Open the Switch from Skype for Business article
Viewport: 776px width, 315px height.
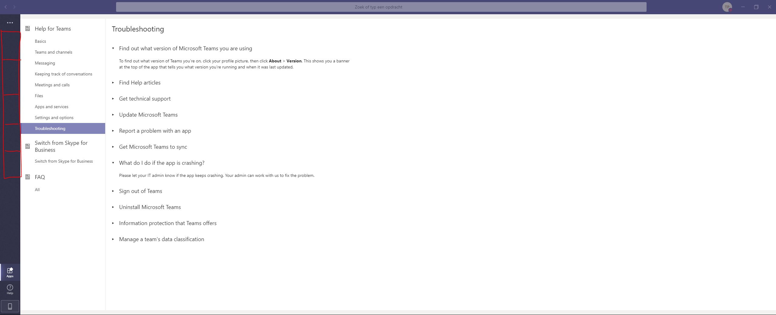63,161
